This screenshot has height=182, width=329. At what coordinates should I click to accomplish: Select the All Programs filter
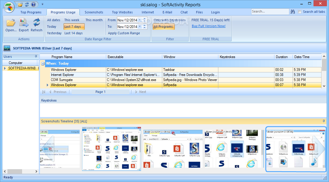click(163, 27)
